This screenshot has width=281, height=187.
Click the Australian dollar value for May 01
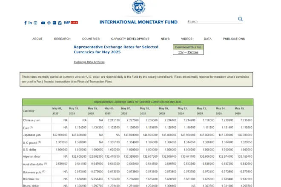(x=61, y=164)
